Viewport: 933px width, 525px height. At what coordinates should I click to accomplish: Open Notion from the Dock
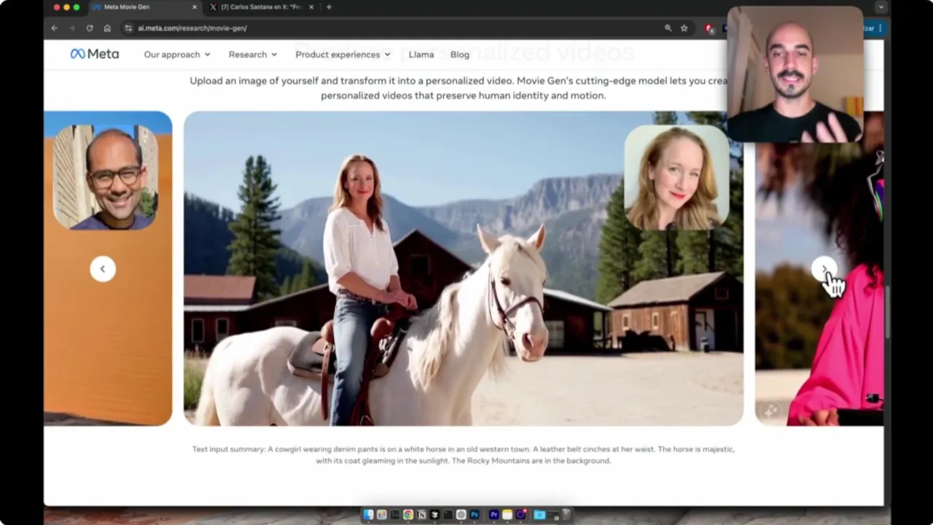[x=421, y=515]
